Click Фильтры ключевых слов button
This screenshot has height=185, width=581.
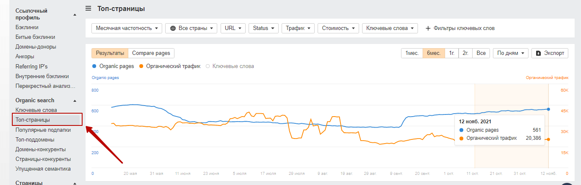(x=460, y=28)
